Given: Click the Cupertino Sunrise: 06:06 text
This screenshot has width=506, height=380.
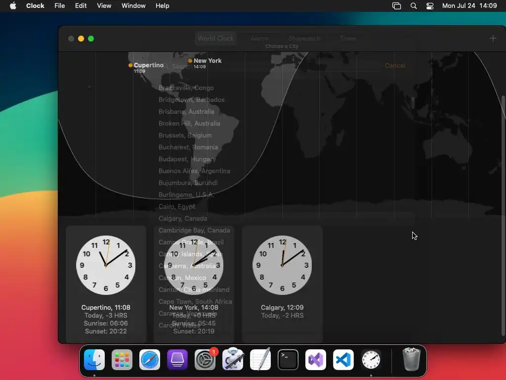Looking at the screenshot, I should point(106,324).
